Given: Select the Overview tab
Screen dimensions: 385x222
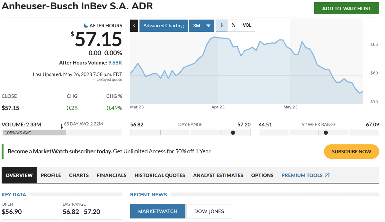Looking at the screenshot, I should (x=19, y=175).
